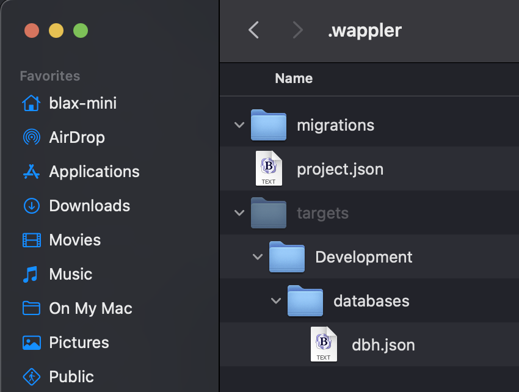Select the project.json file icon

click(x=269, y=168)
